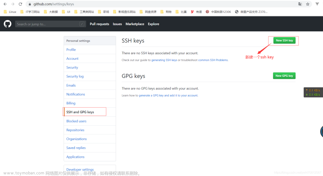Follow the generating SSH keys guide link
The image size is (323, 176).
(x=164, y=60)
